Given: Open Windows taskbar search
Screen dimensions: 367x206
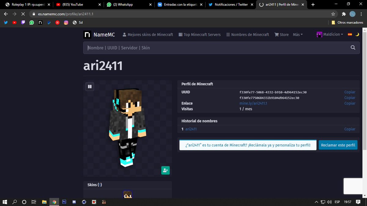Looking at the screenshot, I should [14, 202].
